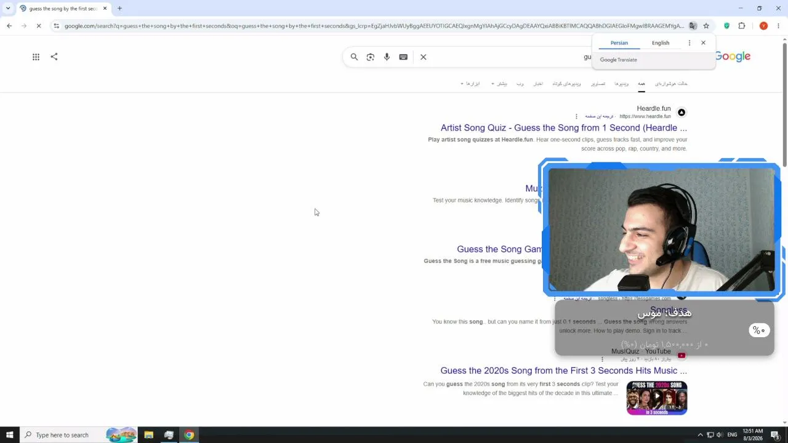Image resolution: width=788 pixels, height=443 pixels.
Task: Open the volume control in system tray
Action: [719, 435]
